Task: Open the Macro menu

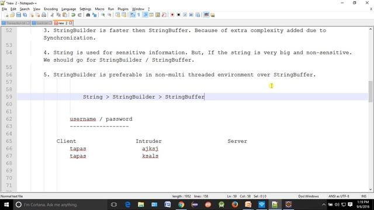Action: 99,9
